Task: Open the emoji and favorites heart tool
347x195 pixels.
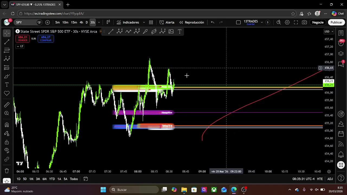Action: (x=7, y=93)
